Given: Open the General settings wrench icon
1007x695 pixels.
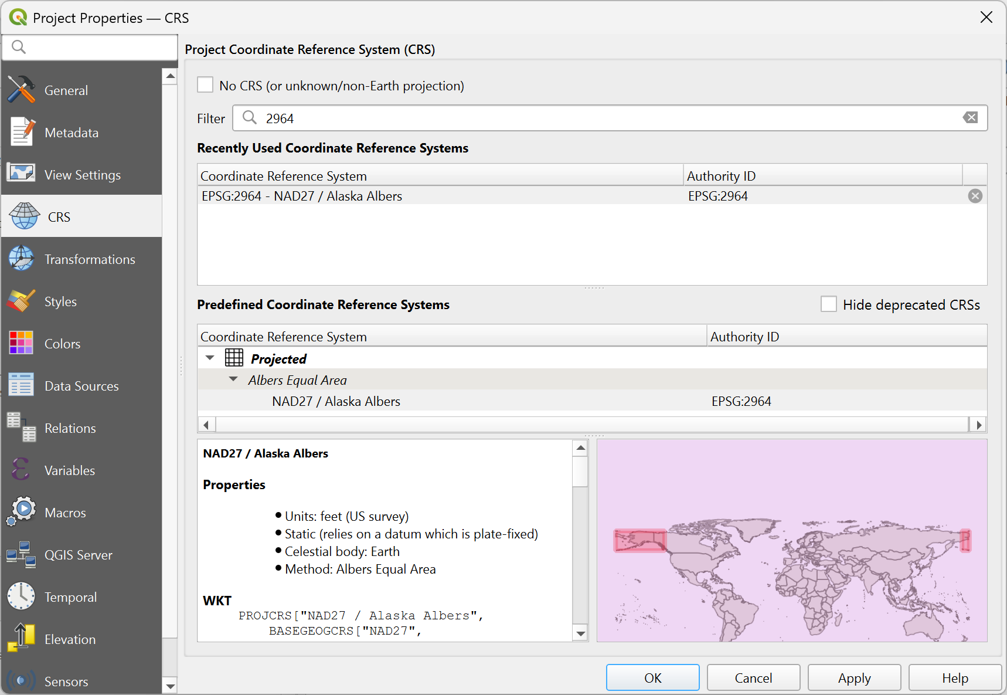Looking at the screenshot, I should [22, 90].
